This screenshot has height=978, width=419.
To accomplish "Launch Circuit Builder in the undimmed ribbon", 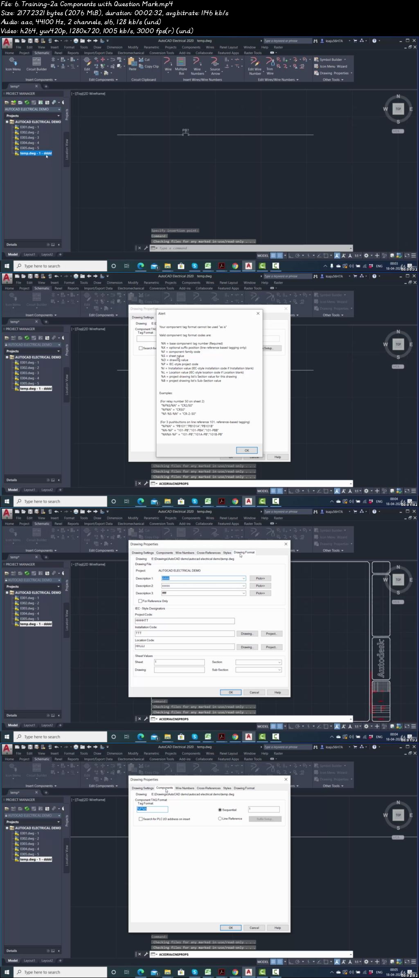I will coord(36,64).
